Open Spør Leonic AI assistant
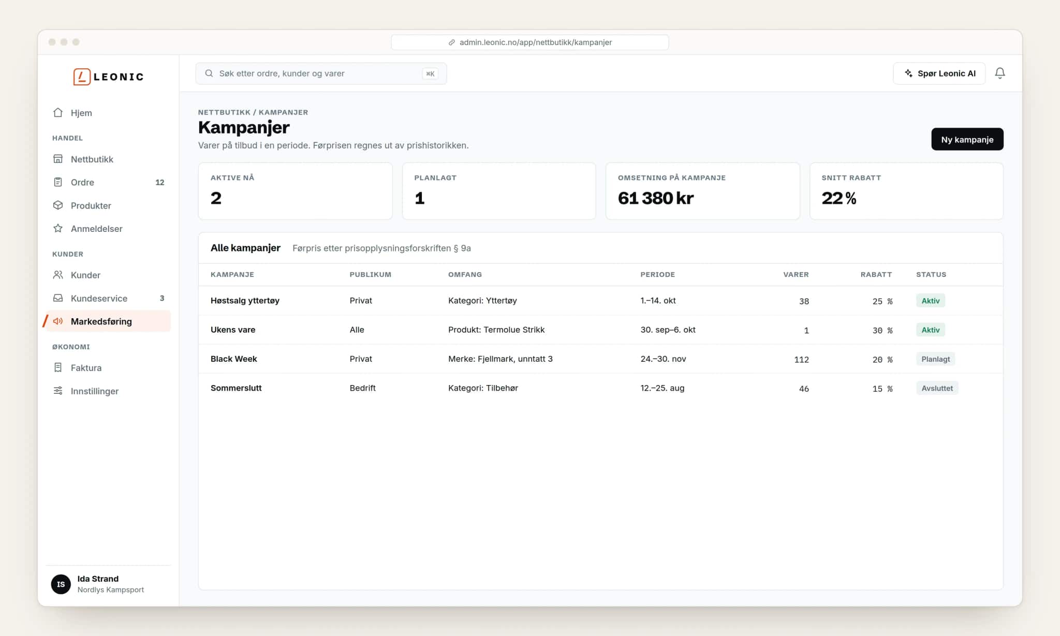Screen dimensions: 1060x636 point(939,73)
